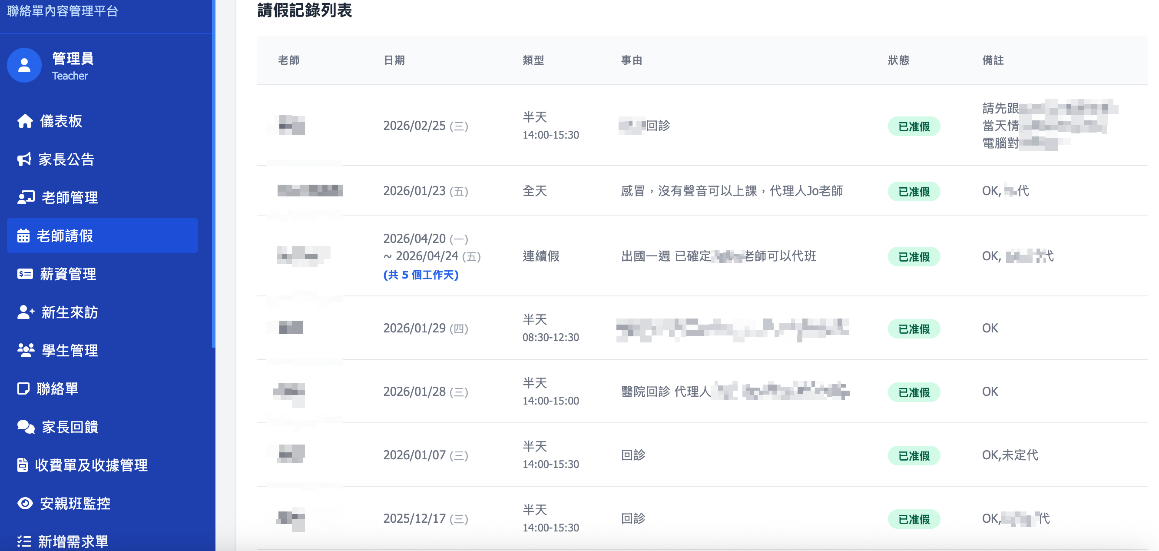
Task: Click the 08:30-12:30 time range
Action: click(551, 338)
